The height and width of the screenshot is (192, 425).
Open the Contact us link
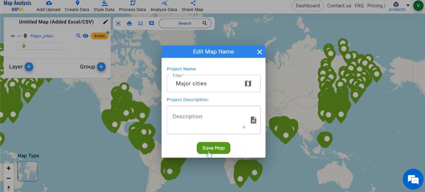click(x=339, y=6)
